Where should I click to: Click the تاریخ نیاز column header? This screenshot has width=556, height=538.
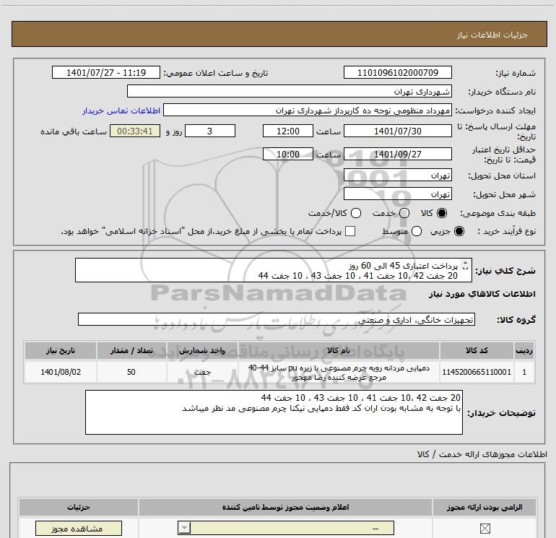[x=61, y=351]
